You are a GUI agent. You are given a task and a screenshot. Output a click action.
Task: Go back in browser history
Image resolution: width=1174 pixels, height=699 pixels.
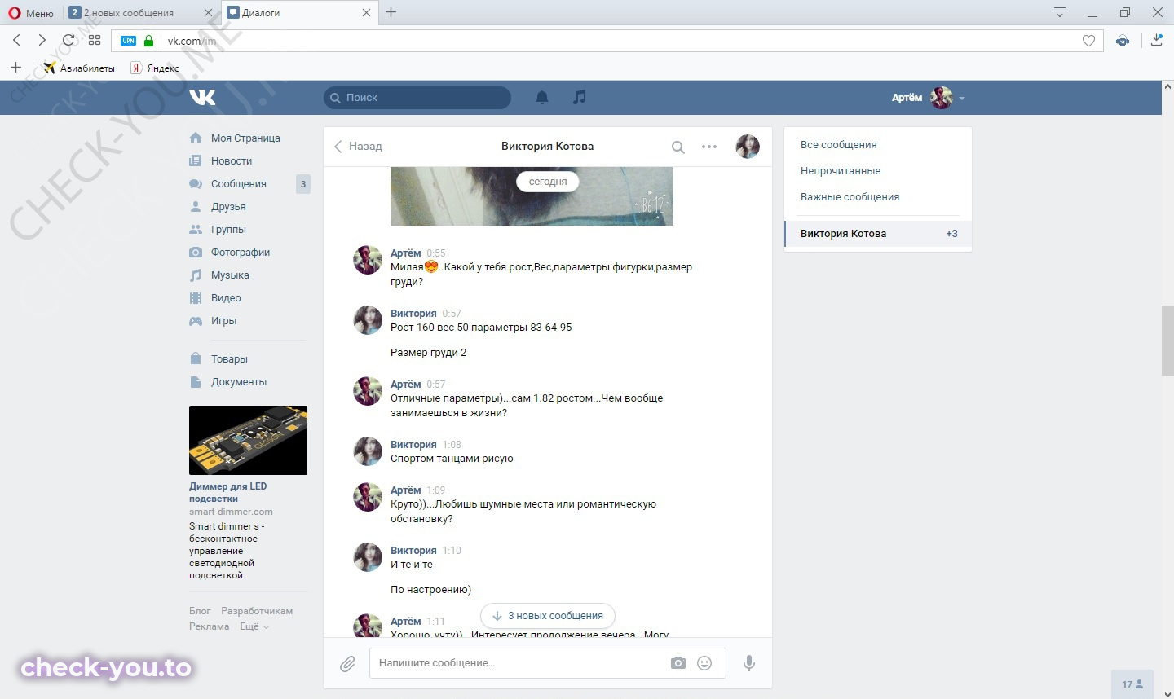[x=17, y=40]
